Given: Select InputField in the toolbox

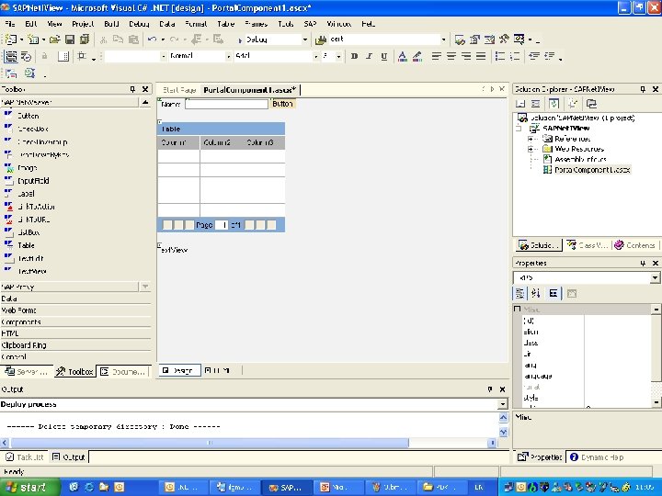Looking at the screenshot, I should (33, 181).
